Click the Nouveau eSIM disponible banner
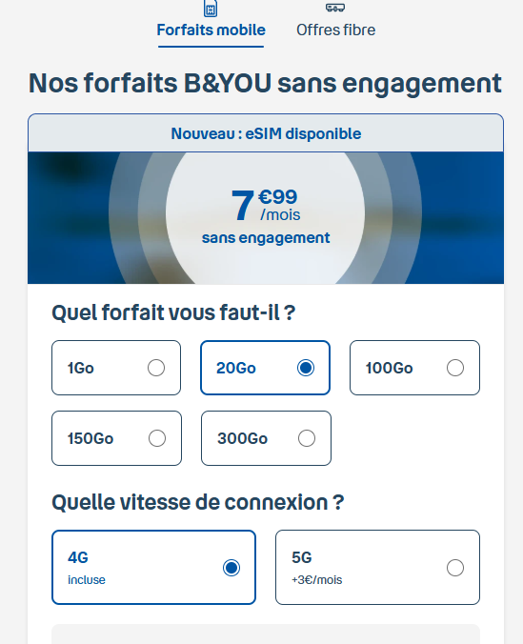The height and width of the screenshot is (644, 523). [x=266, y=133]
